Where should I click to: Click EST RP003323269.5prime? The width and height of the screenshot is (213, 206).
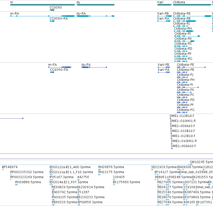click(27, 177)
